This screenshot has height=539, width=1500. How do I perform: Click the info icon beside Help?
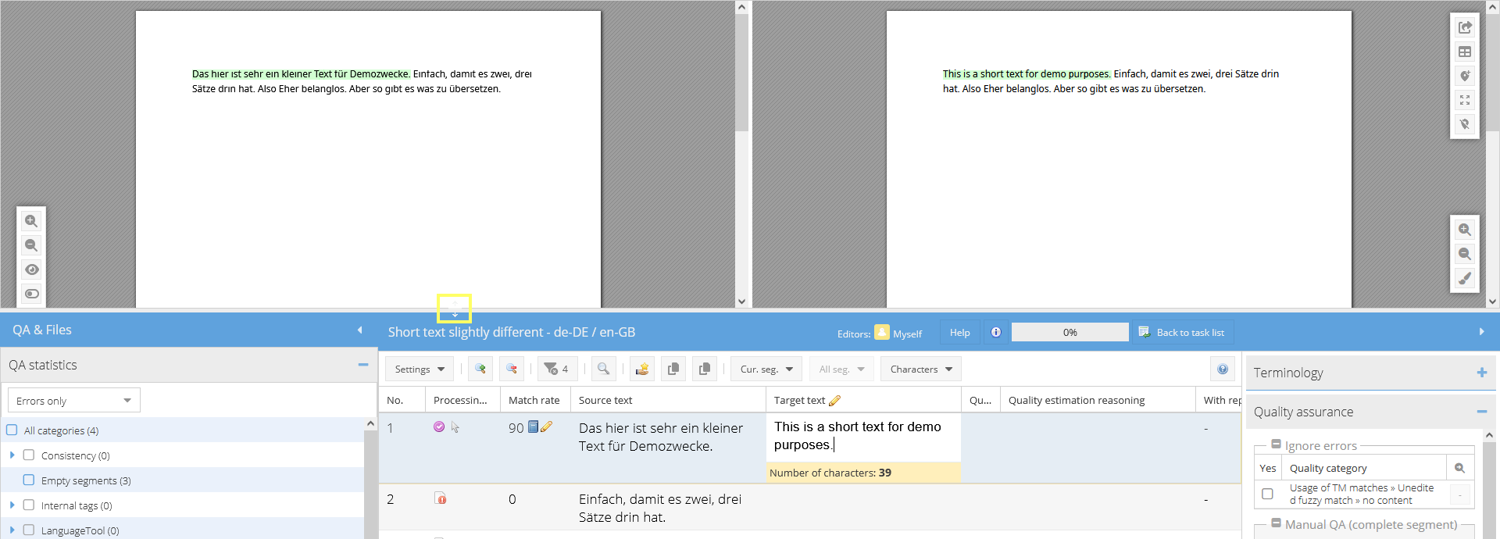click(x=996, y=332)
